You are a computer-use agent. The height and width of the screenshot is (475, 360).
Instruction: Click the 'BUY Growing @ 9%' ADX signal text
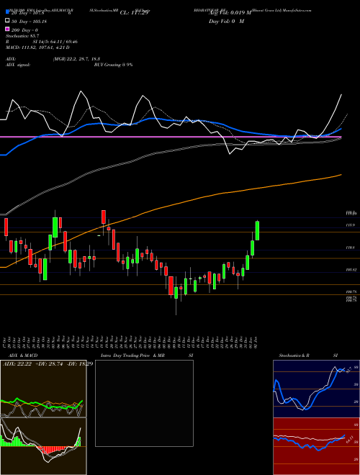(x=113, y=65)
